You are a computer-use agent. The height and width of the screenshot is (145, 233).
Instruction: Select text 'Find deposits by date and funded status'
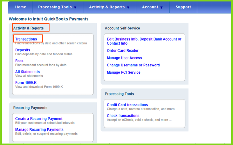click(44, 54)
